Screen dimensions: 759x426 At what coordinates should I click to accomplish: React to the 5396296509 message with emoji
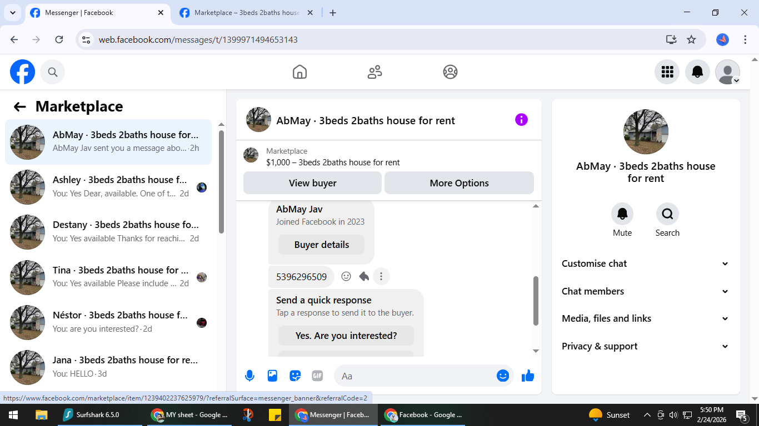(x=346, y=276)
